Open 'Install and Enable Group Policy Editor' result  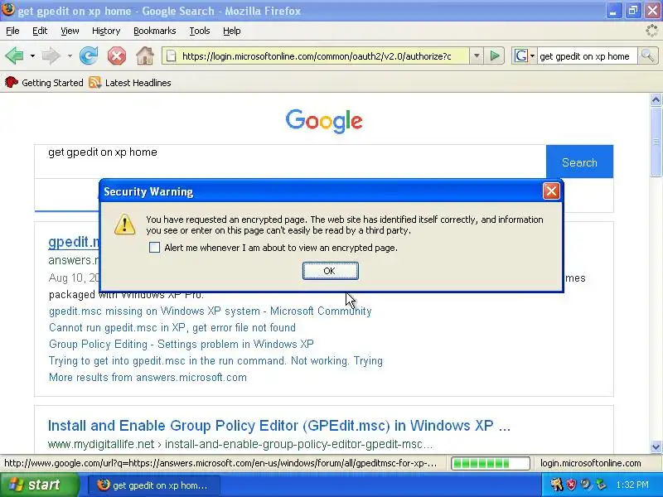pyautogui.click(x=279, y=425)
